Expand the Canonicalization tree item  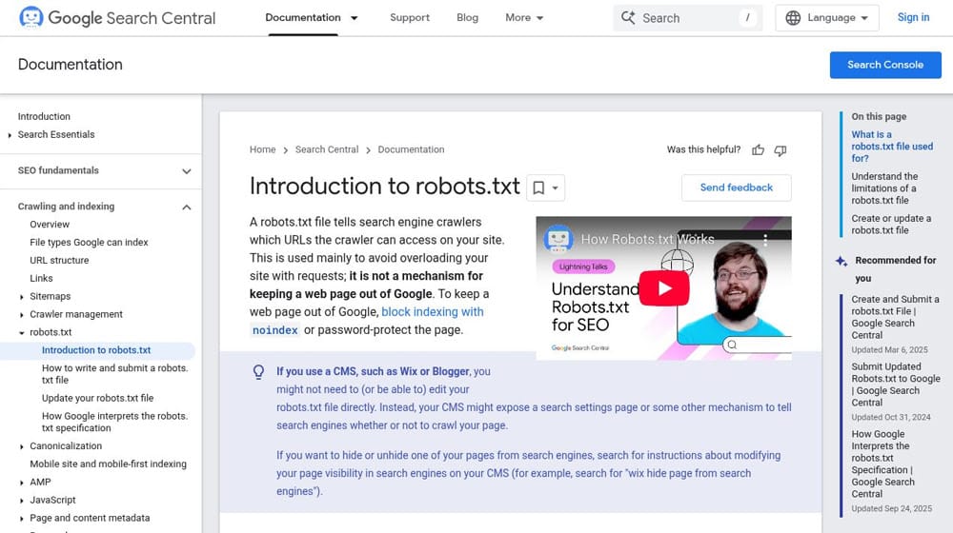tap(21, 446)
